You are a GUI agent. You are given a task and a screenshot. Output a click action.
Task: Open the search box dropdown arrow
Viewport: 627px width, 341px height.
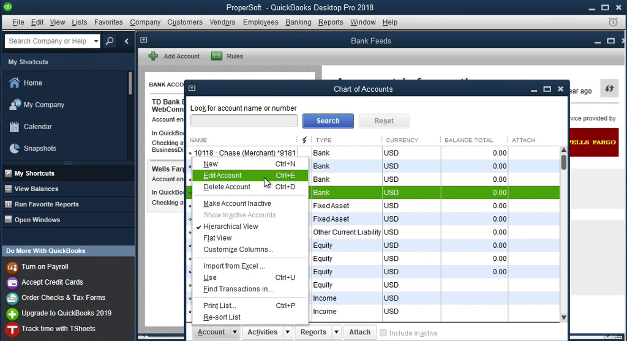pos(96,41)
